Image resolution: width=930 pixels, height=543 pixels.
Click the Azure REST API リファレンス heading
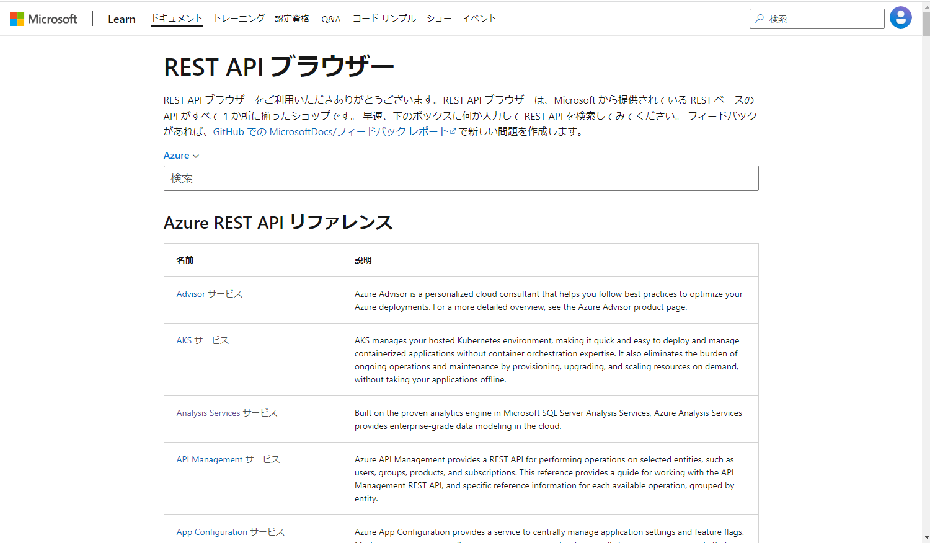click(278, 223)
